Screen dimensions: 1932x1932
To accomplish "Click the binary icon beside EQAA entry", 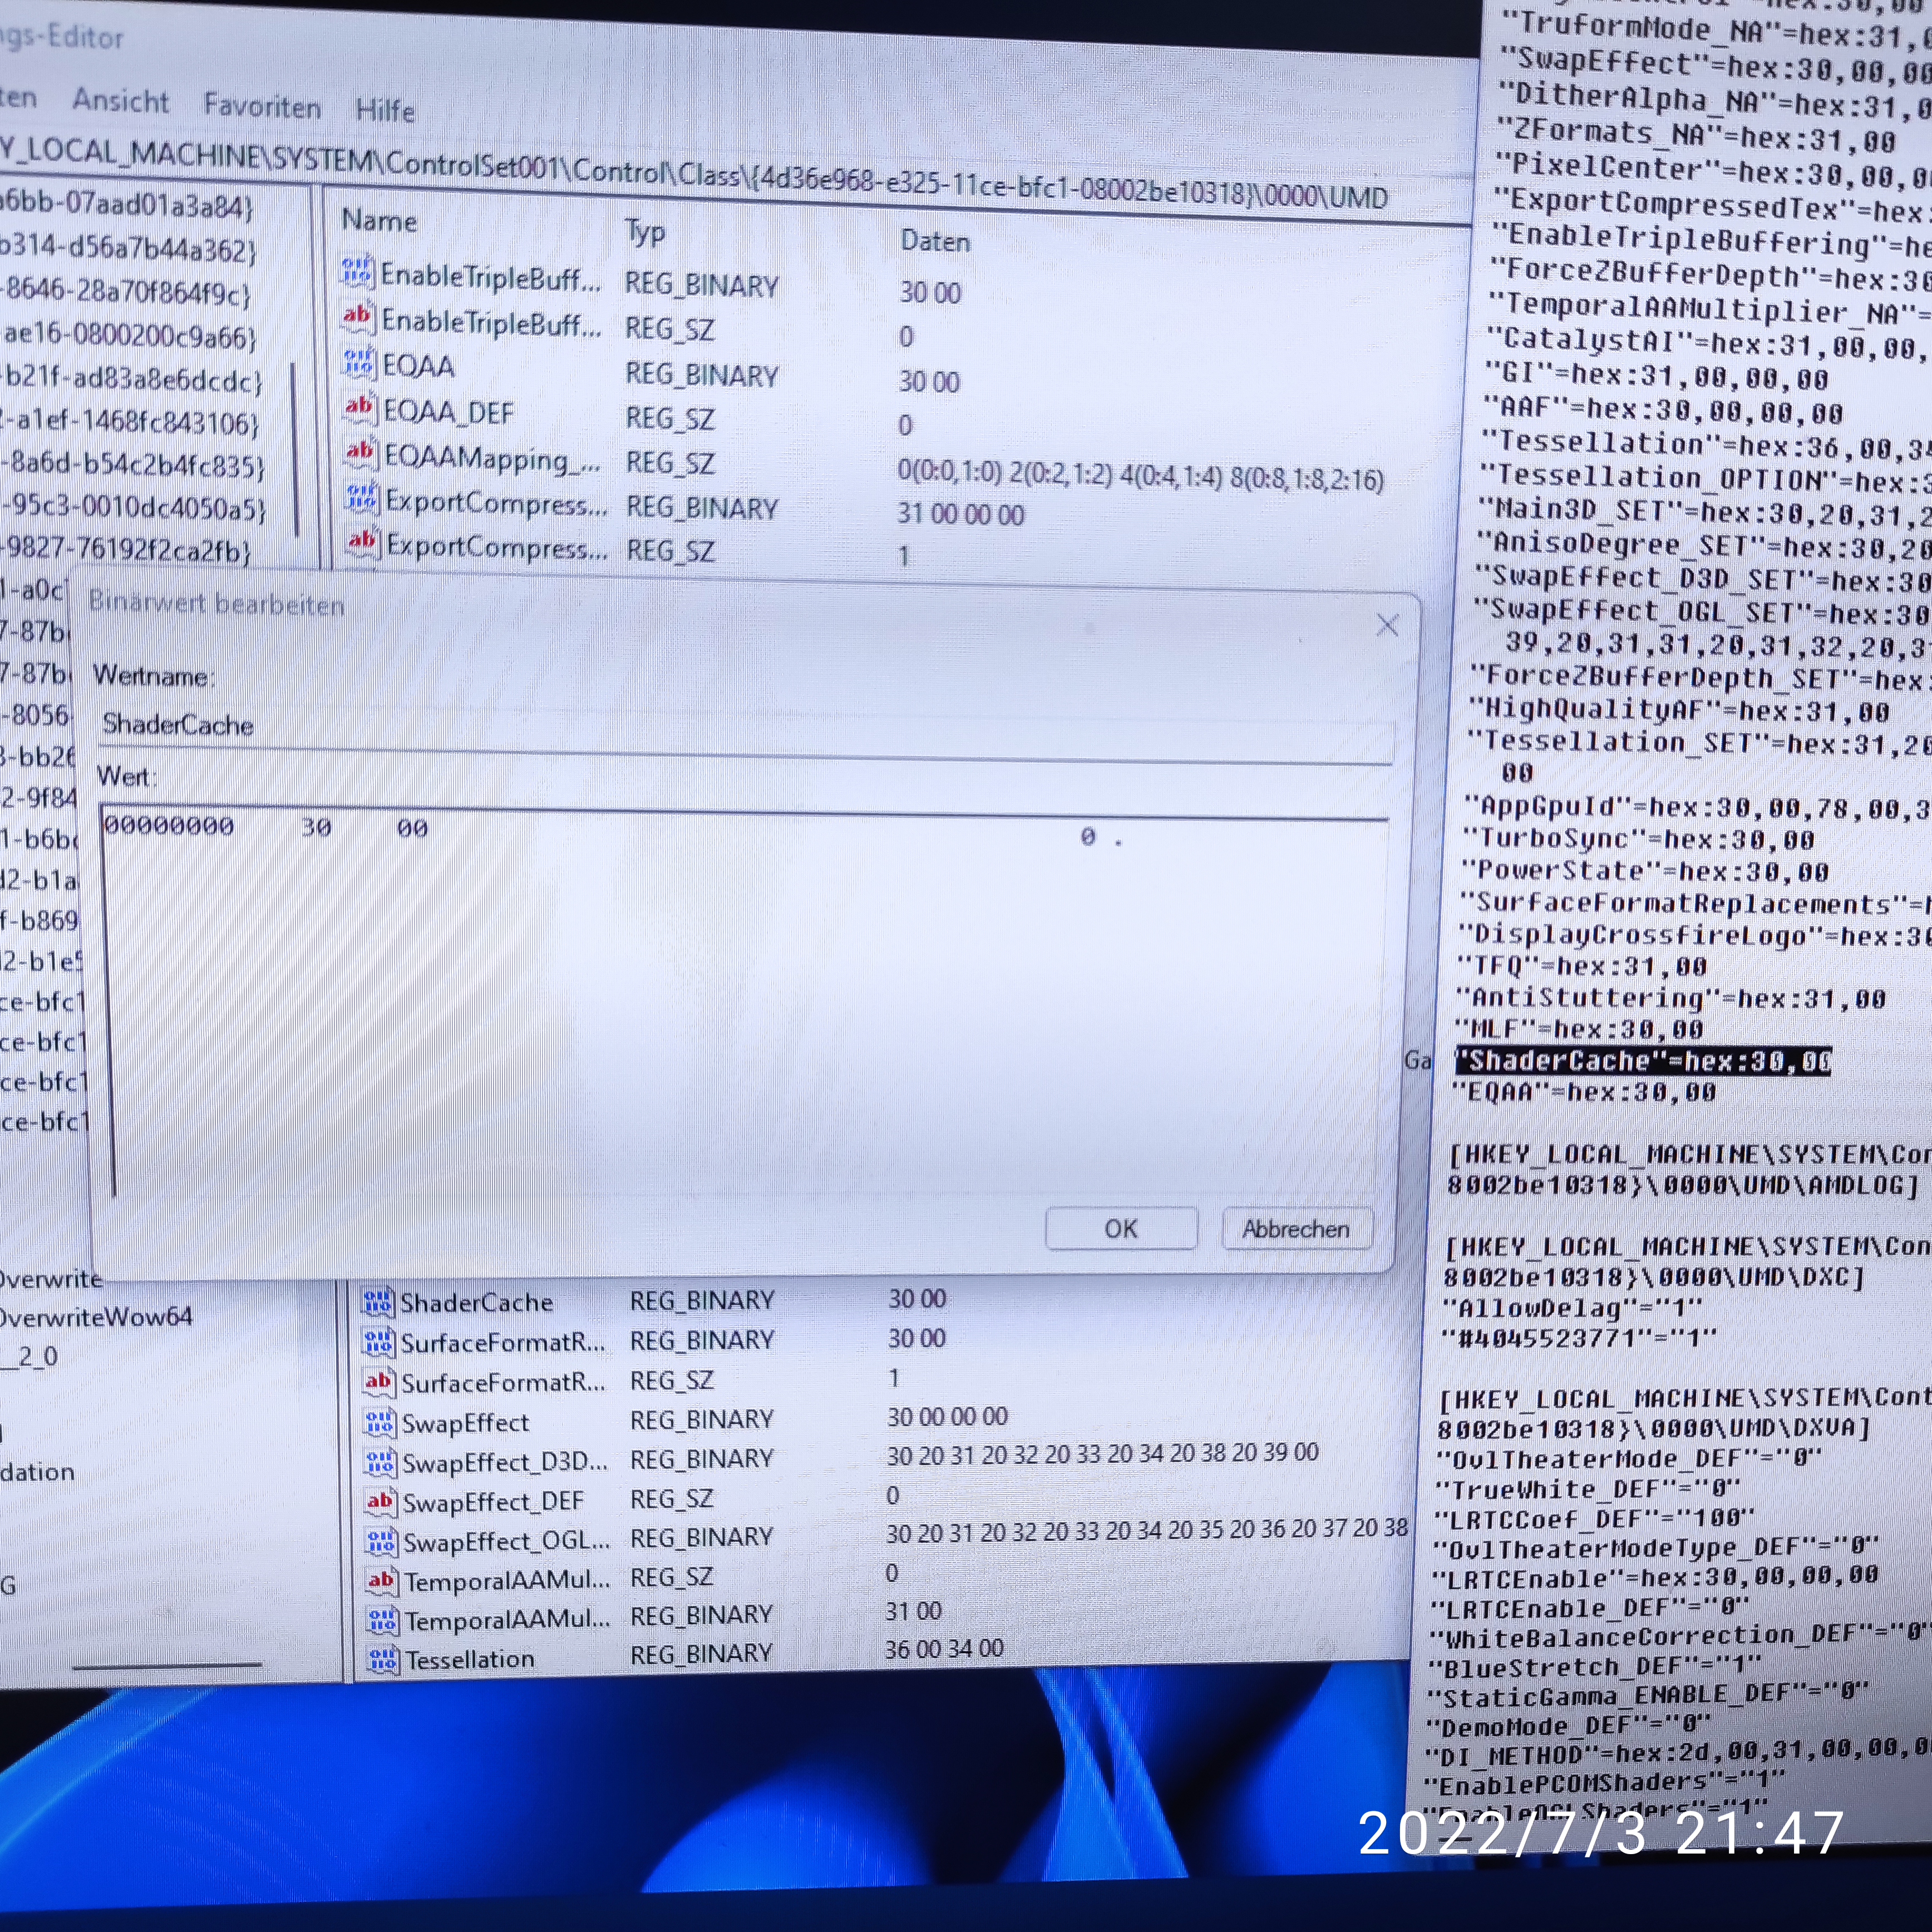I will pos(359,363).
